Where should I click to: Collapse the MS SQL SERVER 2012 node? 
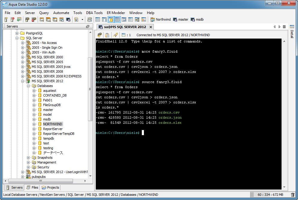coord(23,81)
